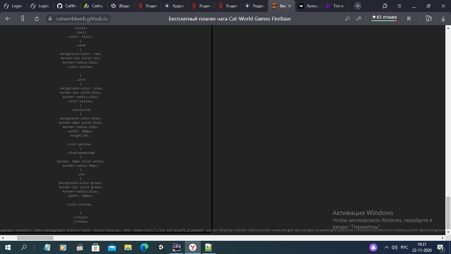Switch input language via 'РУС' indicator
The width and height of the screenshot is (451, 254).
[404, 247]
